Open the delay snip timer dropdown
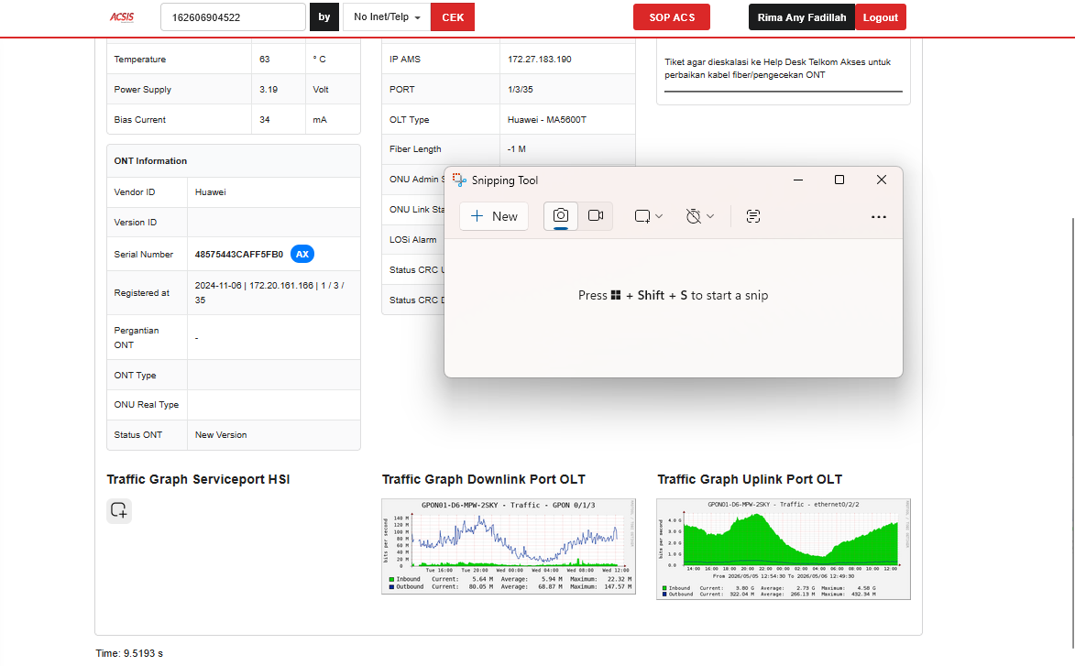Screen dimensions: 1075x666 [700, 216]
